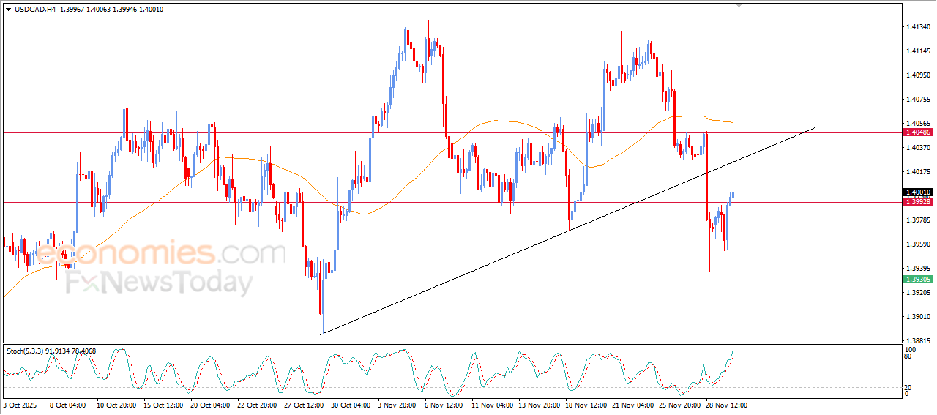Click the 1.40175 price scale label
The height and width of the screenshot is (415, 937).
918,172
